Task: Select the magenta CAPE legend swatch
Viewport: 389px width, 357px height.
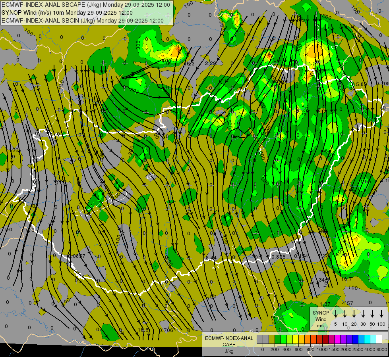Action: pos(337,339)
